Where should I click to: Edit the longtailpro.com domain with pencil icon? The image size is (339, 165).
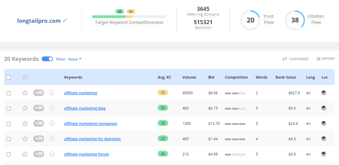(65, 20)
